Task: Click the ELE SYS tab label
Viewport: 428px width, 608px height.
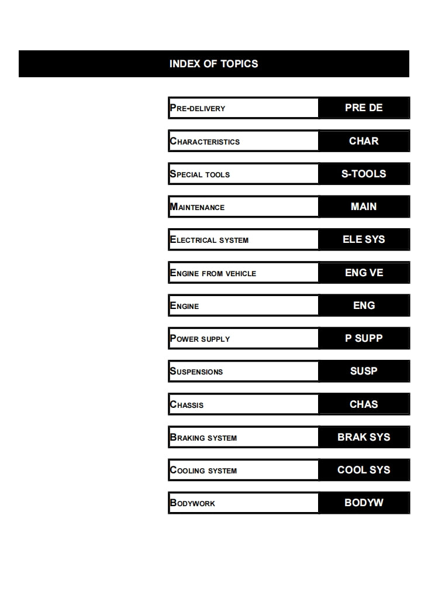Action: click(x=364, y=239)
